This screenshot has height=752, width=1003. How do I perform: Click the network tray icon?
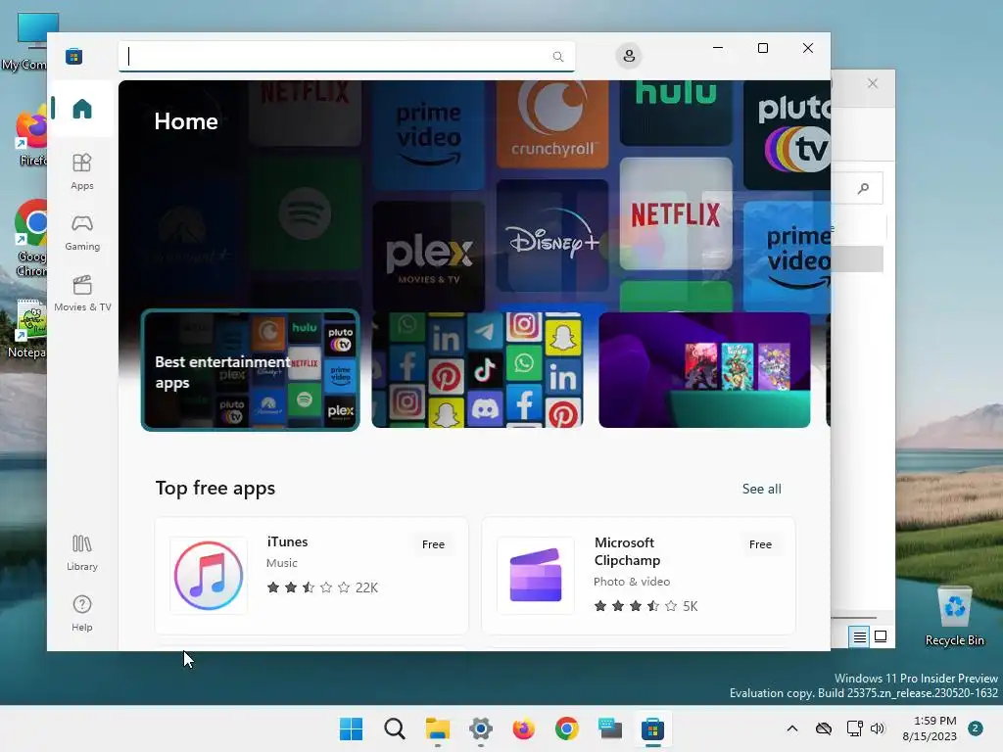pos(854,728)
